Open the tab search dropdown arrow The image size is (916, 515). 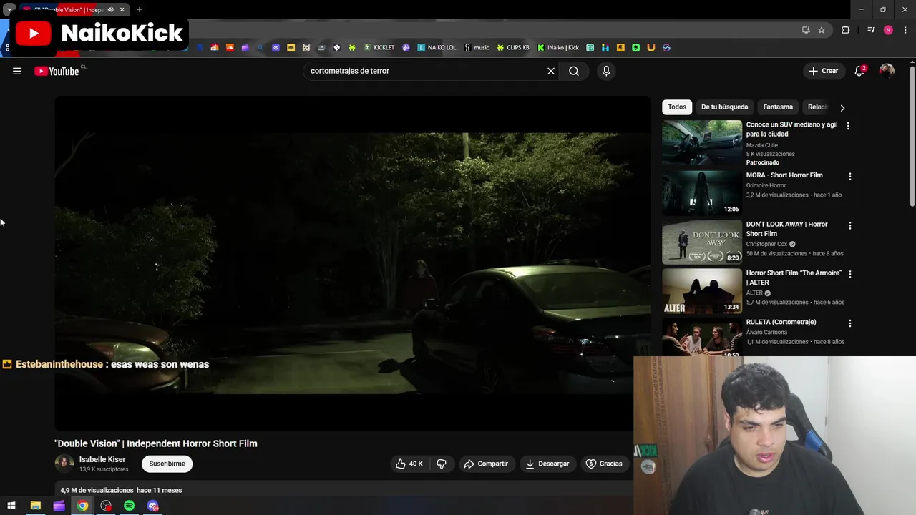[x=9, y=9]
